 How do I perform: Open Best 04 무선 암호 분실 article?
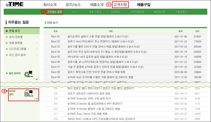107,52
